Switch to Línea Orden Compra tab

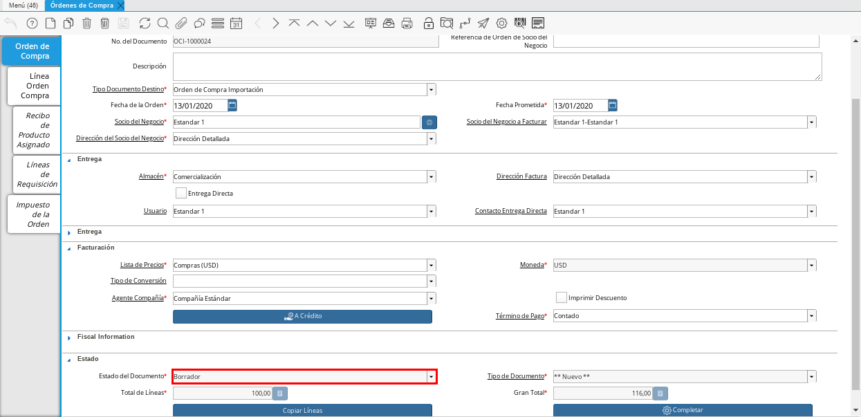35,86
